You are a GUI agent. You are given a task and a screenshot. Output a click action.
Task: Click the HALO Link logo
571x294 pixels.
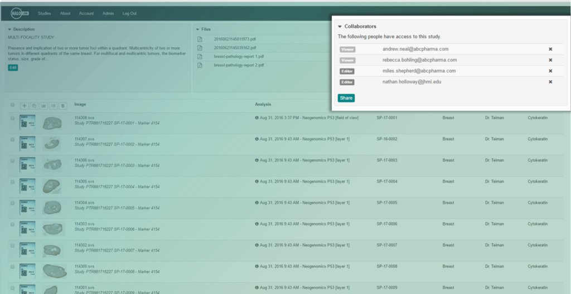[20, 13]
